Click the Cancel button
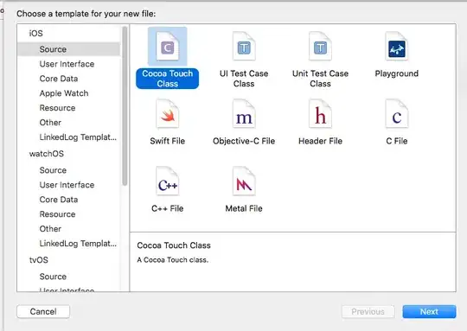 [x=43, y=312]
